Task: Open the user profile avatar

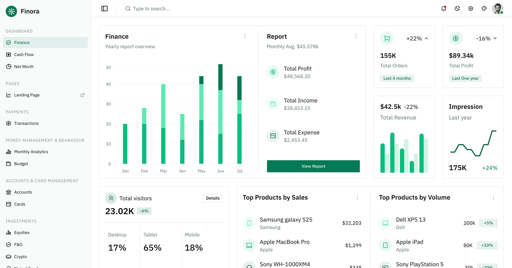Action: pyautogui.click(x=498, y=9)
